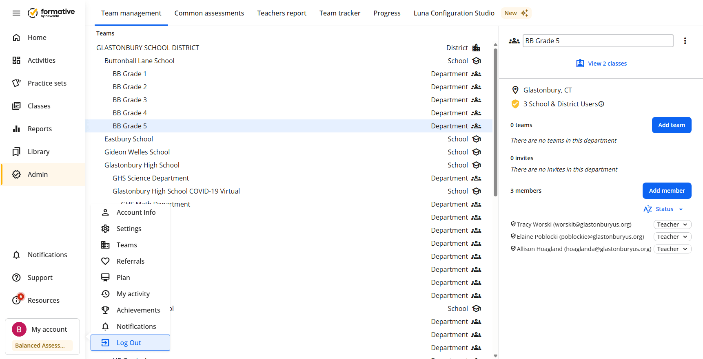Click the Add member button
The width and height of the screenshot is (703, 359).
click(x=667, y=191)
